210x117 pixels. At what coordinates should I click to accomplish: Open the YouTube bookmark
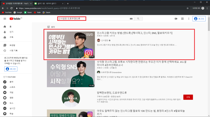[x=7, y=12]
